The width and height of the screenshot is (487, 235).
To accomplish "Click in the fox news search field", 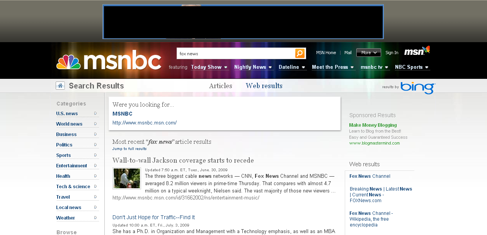I will (x=236, y=53).
